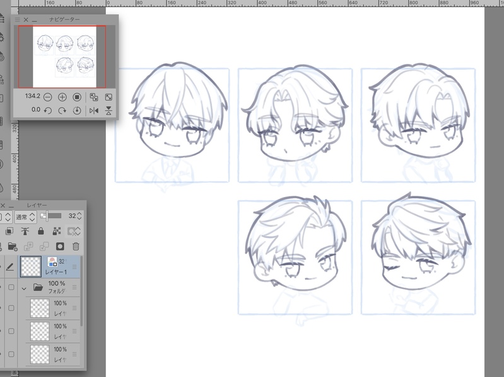The width and height of the screenshot is (504, 377).
Task: Click the ナビゲーター panel title
Action: tap(64, 20)
